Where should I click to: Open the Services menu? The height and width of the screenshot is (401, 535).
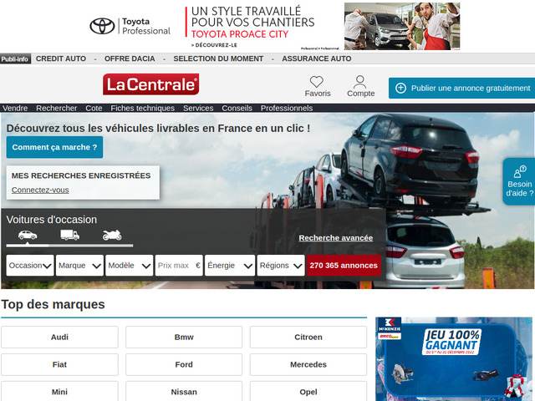(198, 108)
